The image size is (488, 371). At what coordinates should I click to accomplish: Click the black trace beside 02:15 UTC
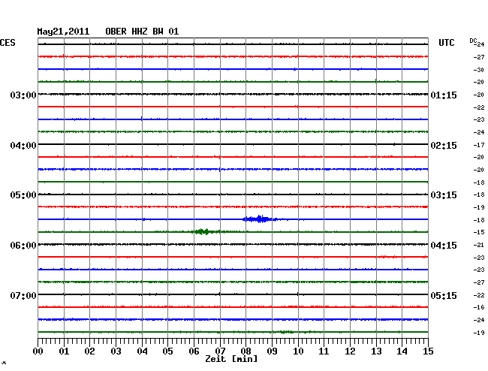click(x=233, y=144)
